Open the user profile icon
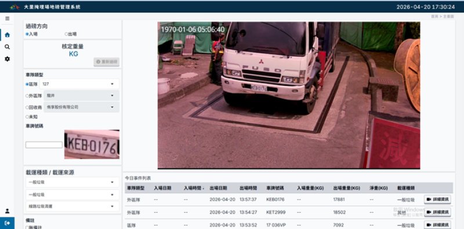Screen dimensions: 464x229 (x=8, y=211)
